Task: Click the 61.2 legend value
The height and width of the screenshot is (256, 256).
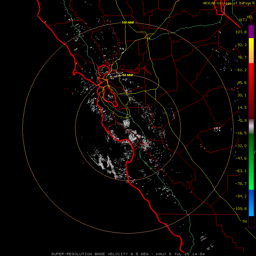Action: click(242, 70)
